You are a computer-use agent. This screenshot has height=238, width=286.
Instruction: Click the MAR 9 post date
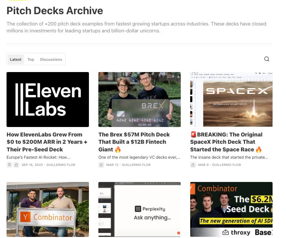(x=203, y=165)
